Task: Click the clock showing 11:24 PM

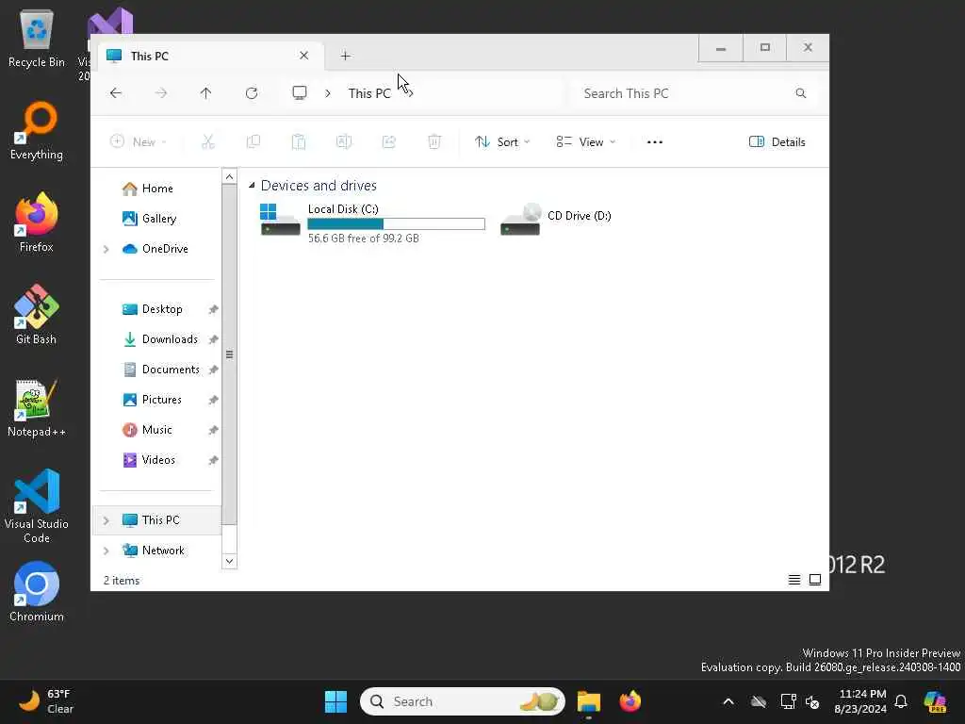Action: [860, 701]
